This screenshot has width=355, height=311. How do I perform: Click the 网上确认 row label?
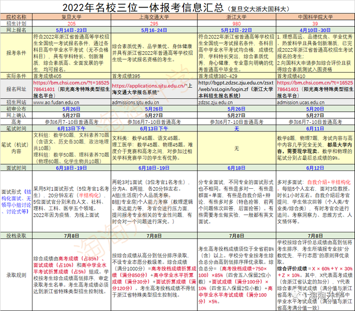click(x=16, y=115)
